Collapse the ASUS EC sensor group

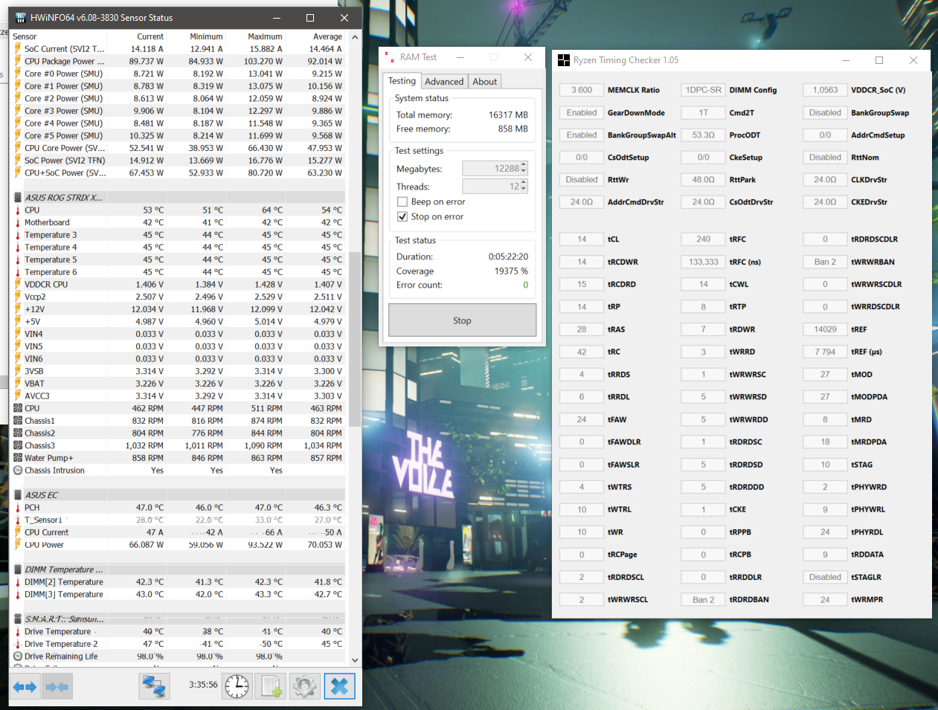[18, 495]
